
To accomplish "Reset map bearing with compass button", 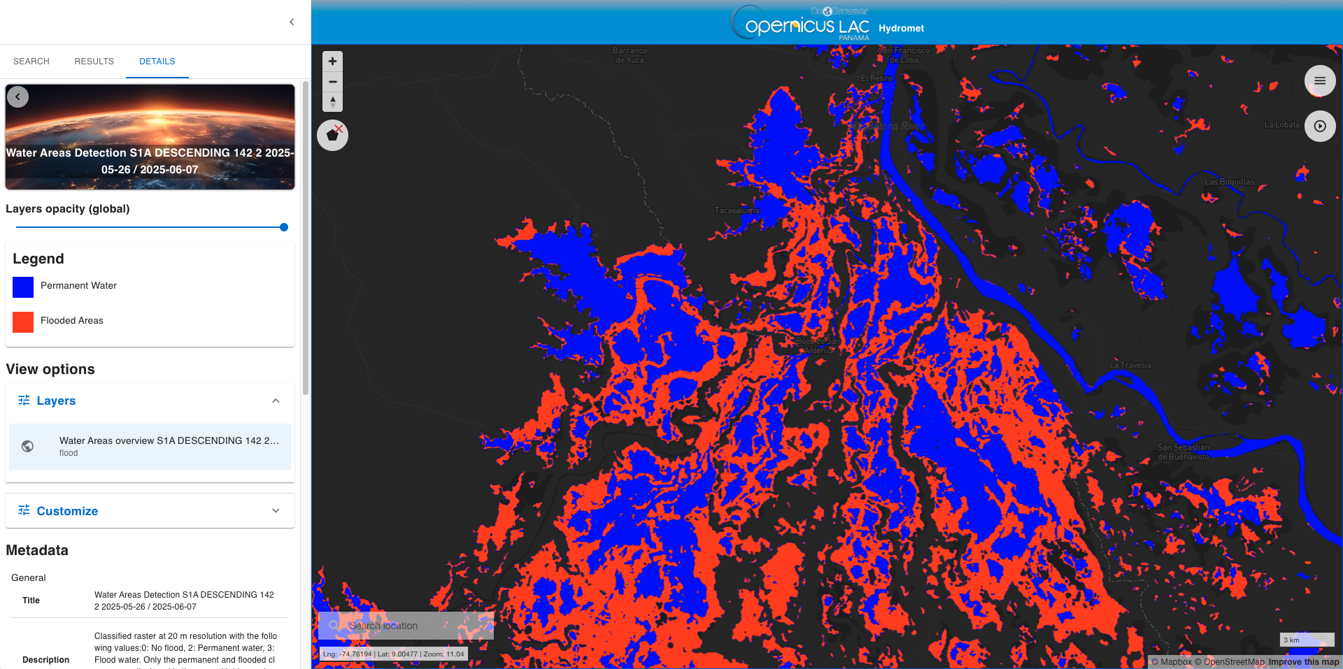I will point(333,102).
